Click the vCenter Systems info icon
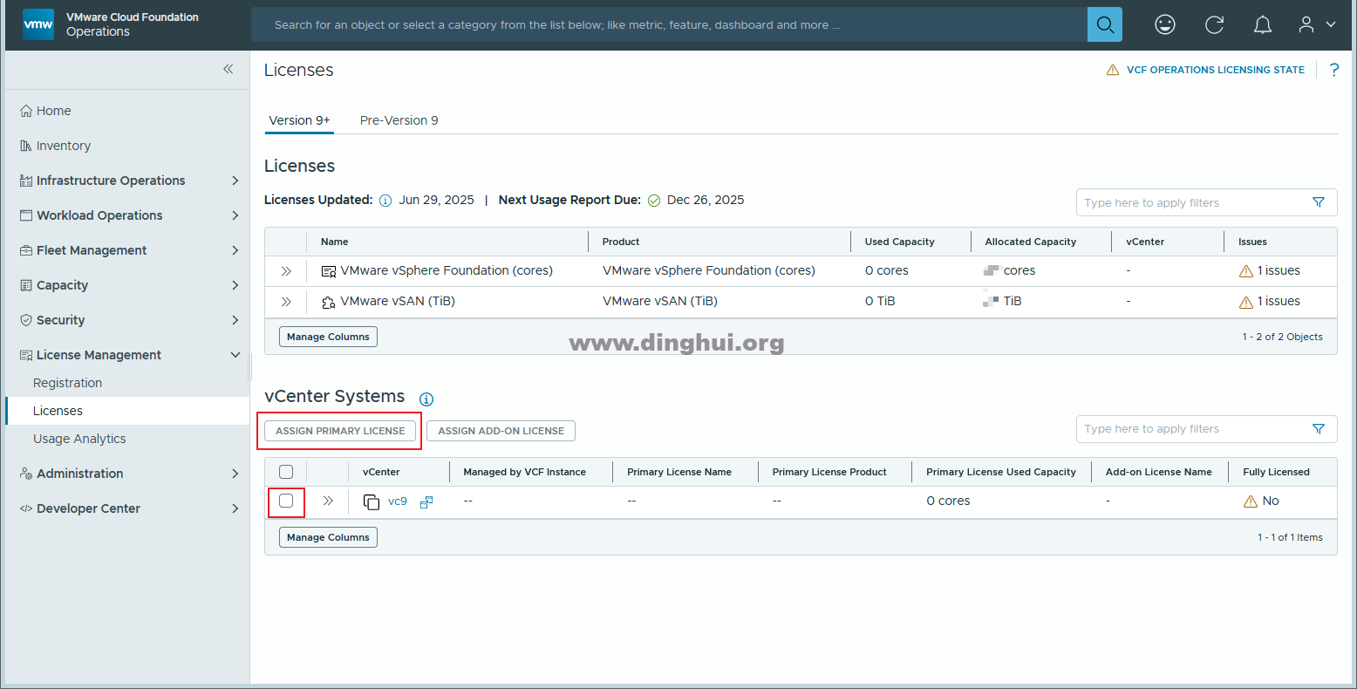This screenshot has width=1357, height=689. (426, 399)
